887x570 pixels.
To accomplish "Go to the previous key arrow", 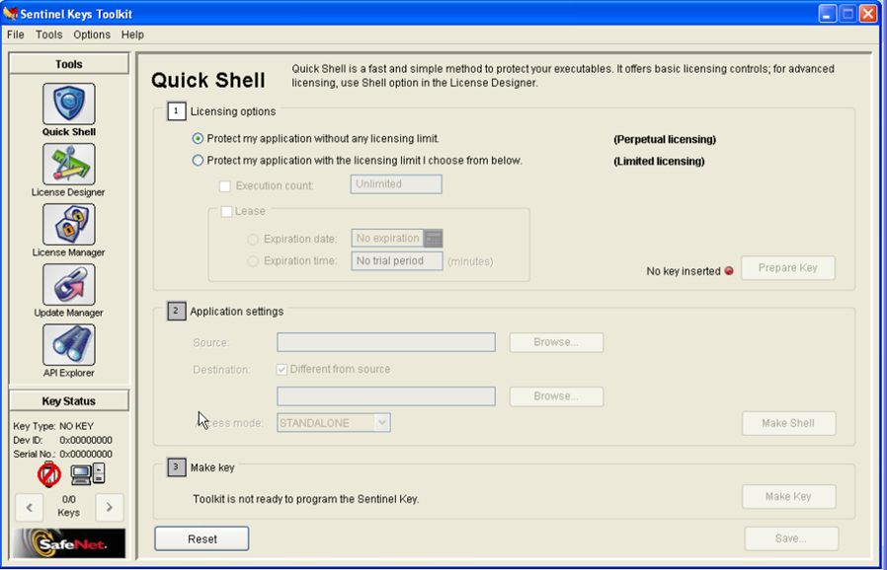I will tap(29, 508).
